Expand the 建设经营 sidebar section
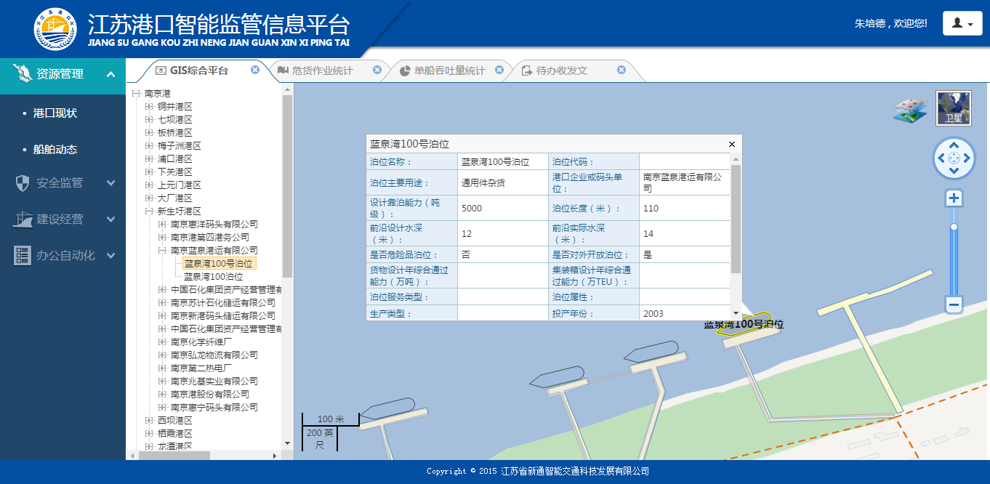This screenshot has height=484, width=990. 63,219
